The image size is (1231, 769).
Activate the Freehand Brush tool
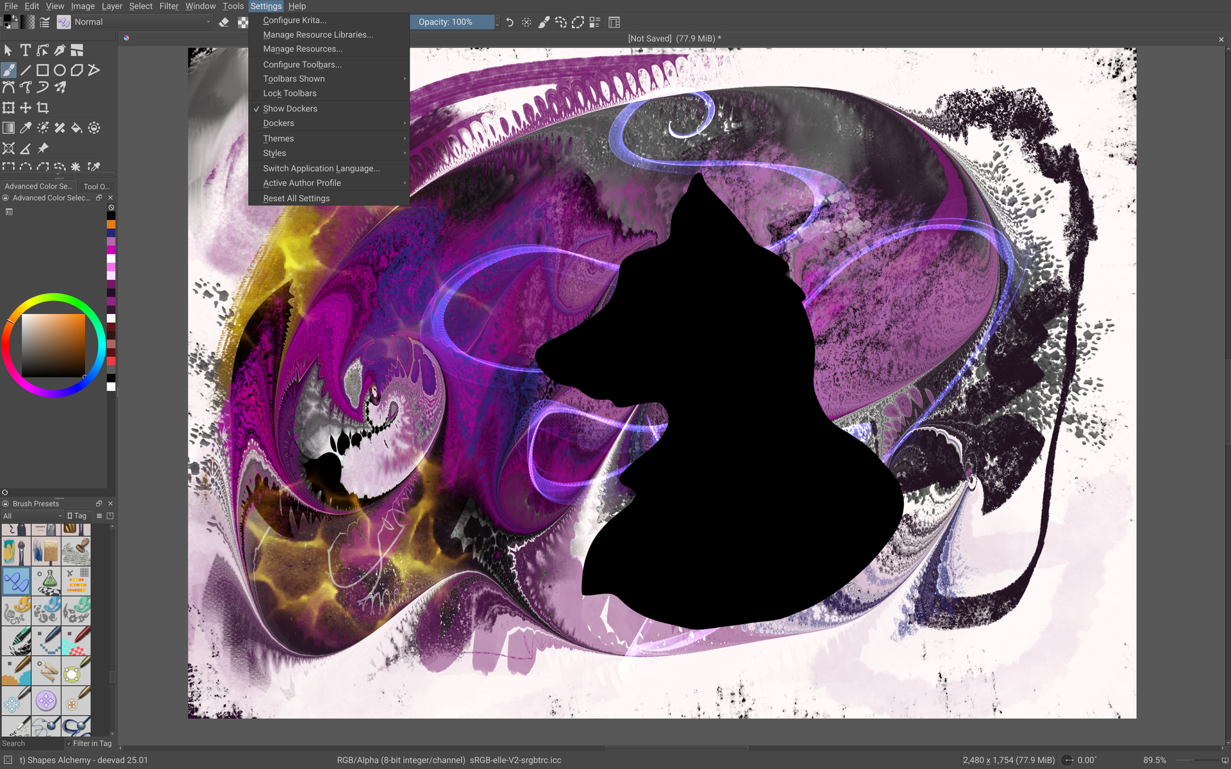(9, 70)
